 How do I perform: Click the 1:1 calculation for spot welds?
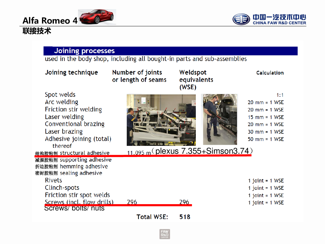[280, 95]
